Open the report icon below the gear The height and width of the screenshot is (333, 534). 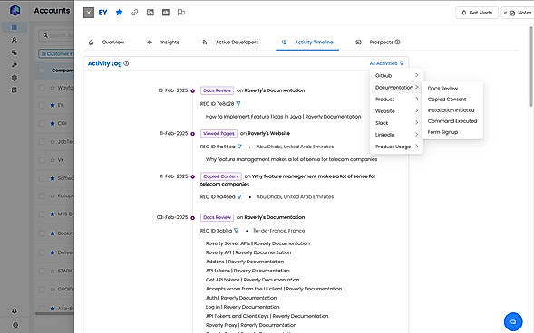pyautogui.click(x=14, y=90)
